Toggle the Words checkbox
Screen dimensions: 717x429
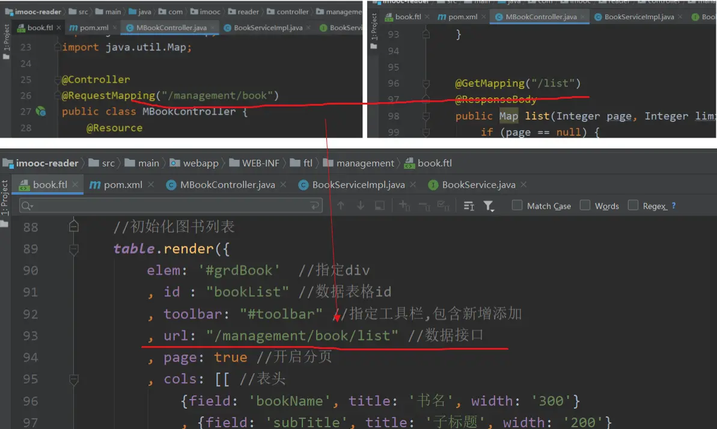(585, 205)
